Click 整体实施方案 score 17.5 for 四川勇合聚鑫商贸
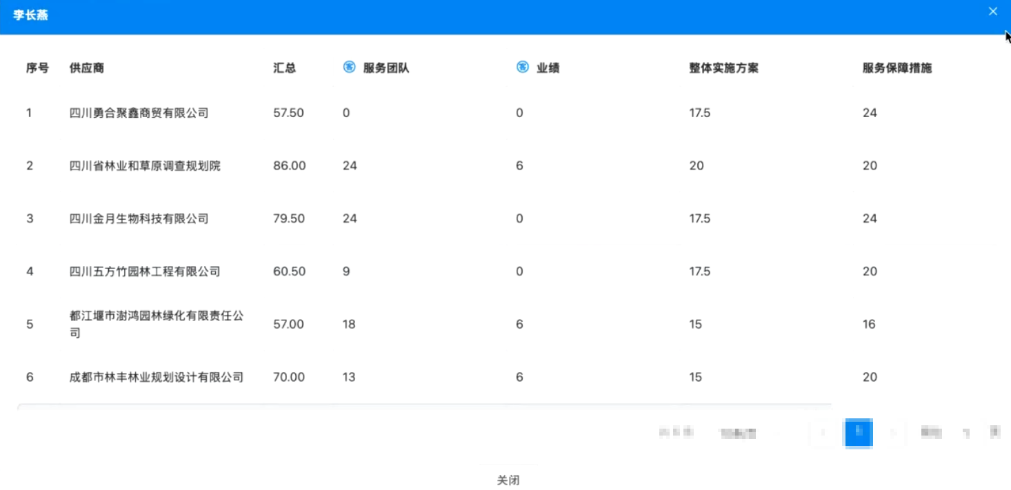Image resolution: width=1011 pixels, height=490 pixels. (699, 113)
